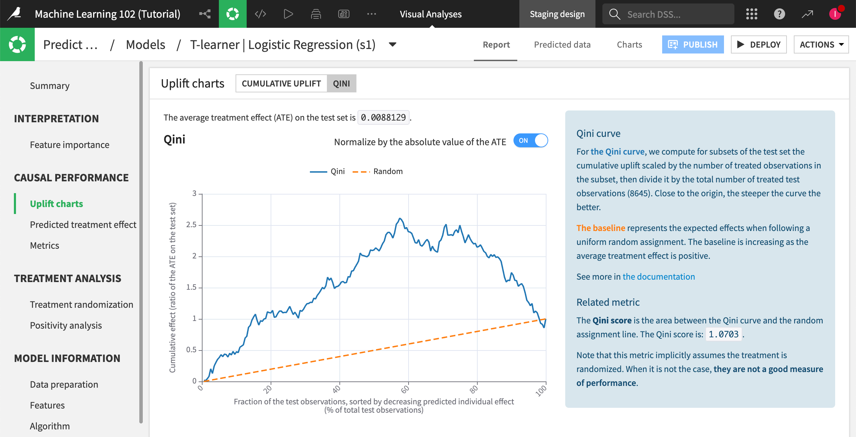
Task: Open Predicted treatment effect page
Action: 83,224
